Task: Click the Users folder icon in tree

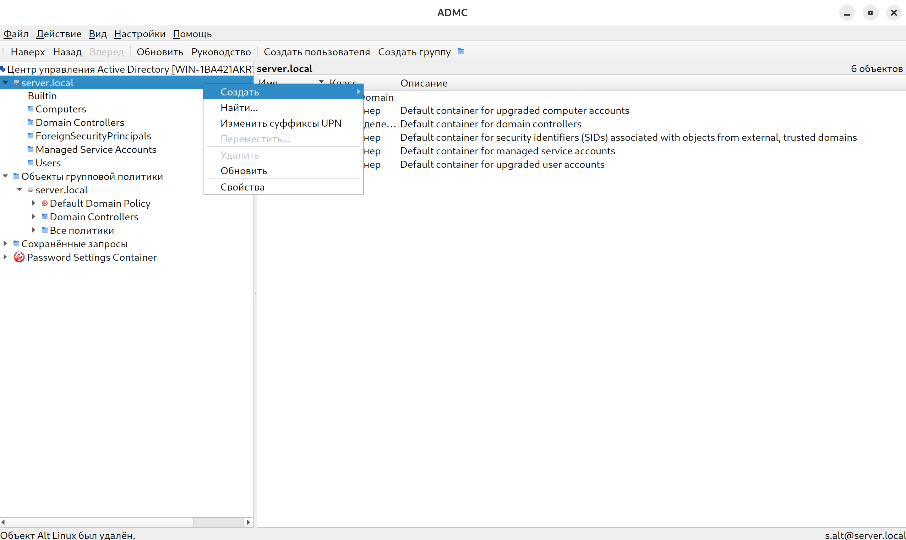Action: pyautogui.click(x=31, y=162)
